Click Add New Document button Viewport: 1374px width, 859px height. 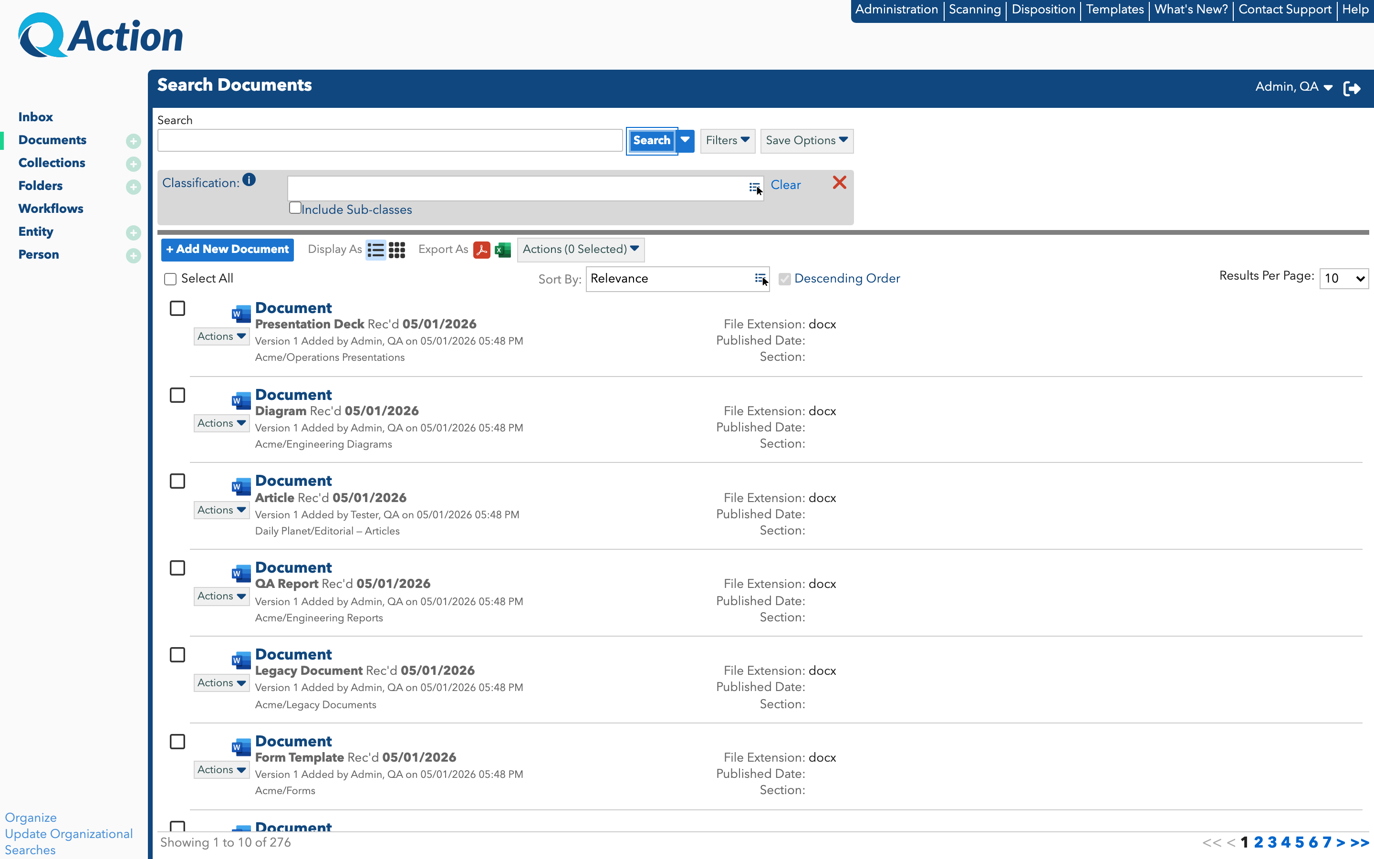click(x=227, y=250)
